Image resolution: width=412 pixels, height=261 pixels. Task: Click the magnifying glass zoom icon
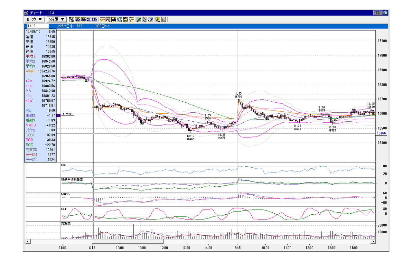pos(120,20)
